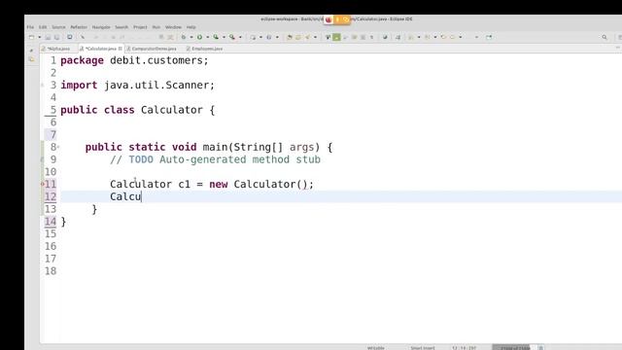Open the Search menu

[121, 27]
